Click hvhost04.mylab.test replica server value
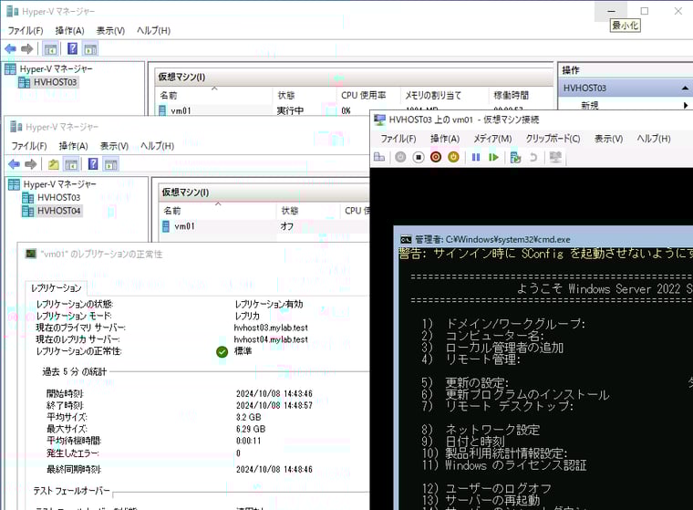Viewport: 693px width, 510px height. point(271,339)
